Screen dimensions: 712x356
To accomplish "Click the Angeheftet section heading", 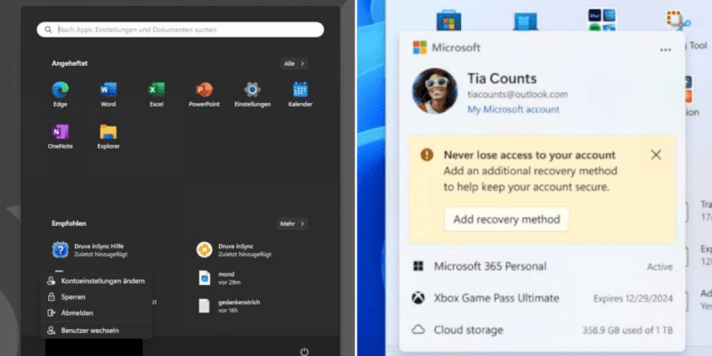I will click(x=69, y=63).
